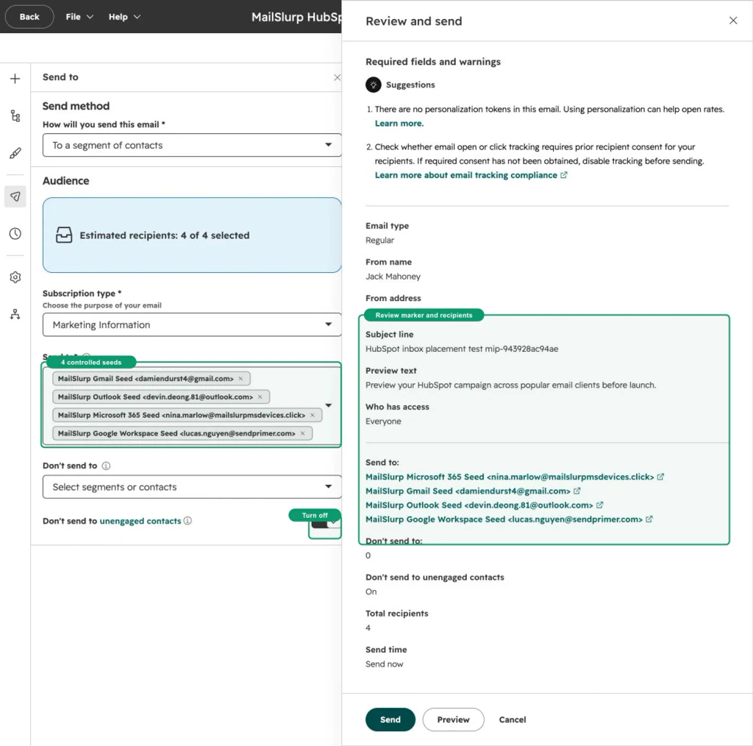753x746 pixels.
Task: Open the hierarchy tree icon in sidebar
Action: 15,116
